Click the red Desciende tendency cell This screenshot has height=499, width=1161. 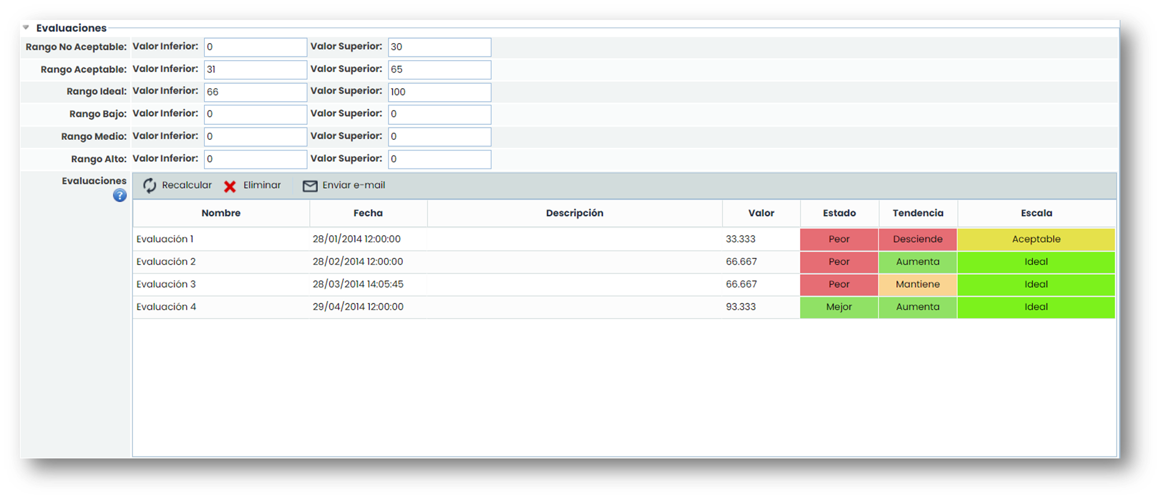point(917,239)
